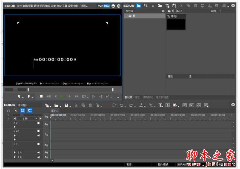Open the Audio mixer from the timeline toolbar
The image size is (240, 169).
coord(191,105)
